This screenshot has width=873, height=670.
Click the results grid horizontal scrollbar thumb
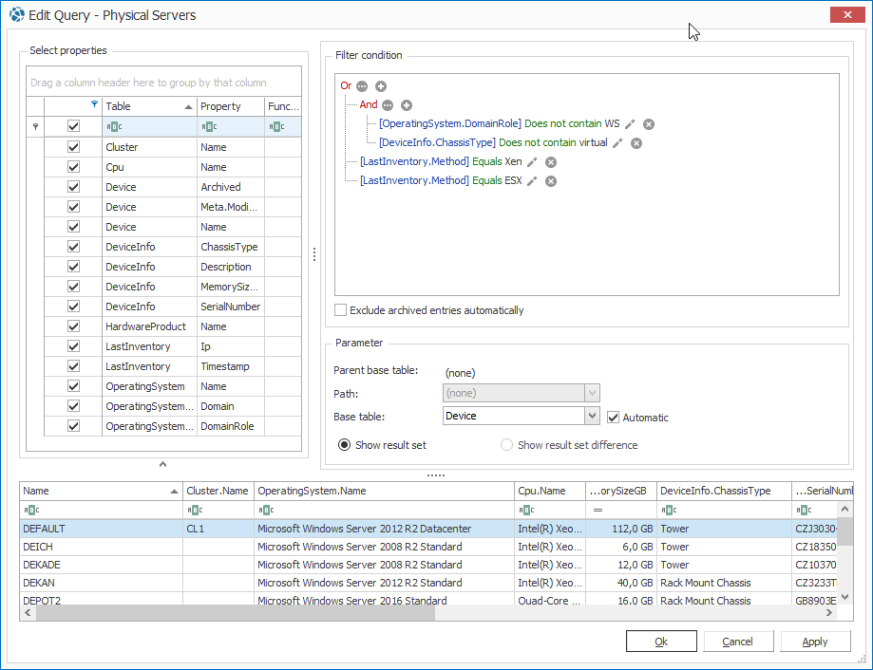pyautogui.click(x=236, y=613)
